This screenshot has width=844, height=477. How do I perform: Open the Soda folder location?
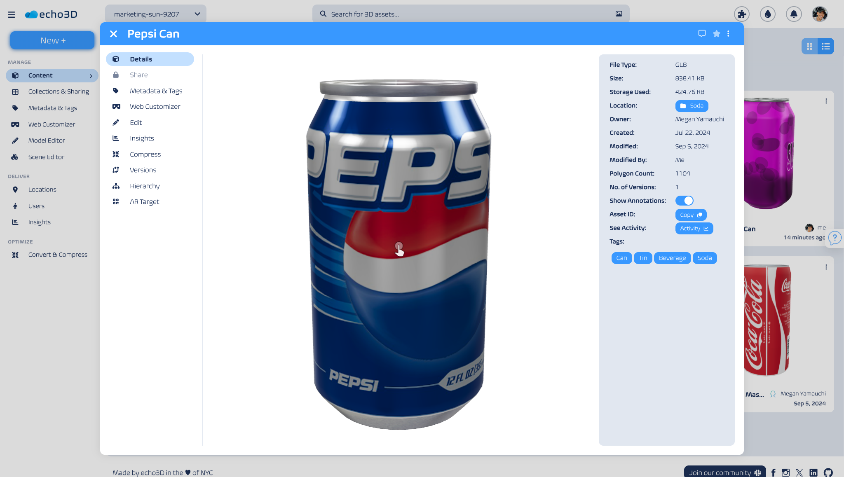pyautogui.click(x=692, y=106)
